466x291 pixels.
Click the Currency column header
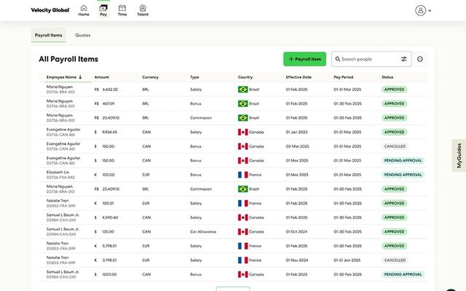point(151,77)
